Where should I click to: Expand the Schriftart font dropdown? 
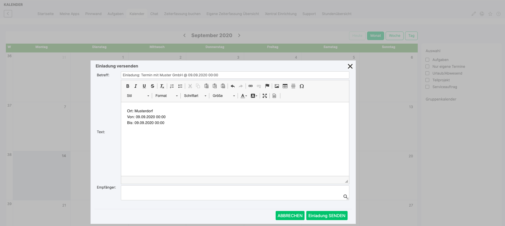pos(195,96)
